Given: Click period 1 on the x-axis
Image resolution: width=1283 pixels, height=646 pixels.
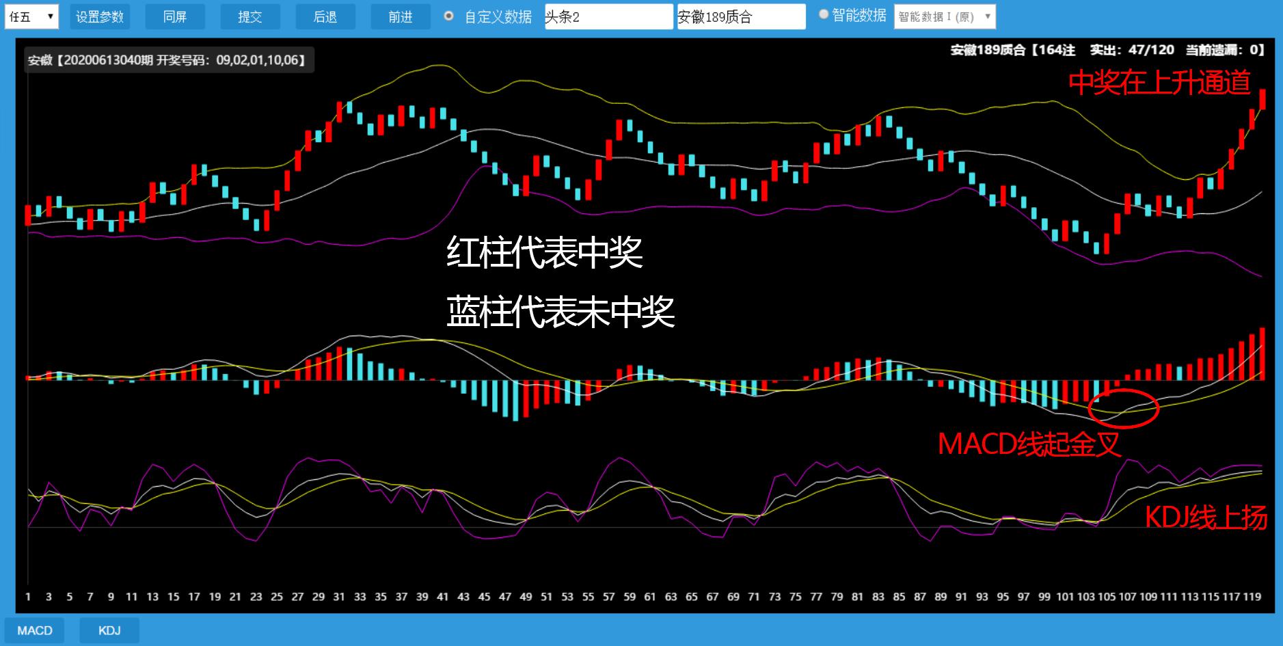Looking at the screenshot, I should pos(28,597).
